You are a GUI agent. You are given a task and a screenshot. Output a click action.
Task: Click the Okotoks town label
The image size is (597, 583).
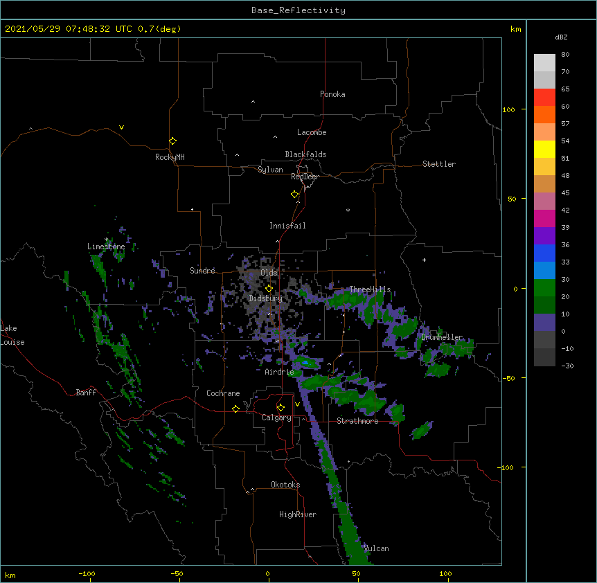[x=285, y=485]
